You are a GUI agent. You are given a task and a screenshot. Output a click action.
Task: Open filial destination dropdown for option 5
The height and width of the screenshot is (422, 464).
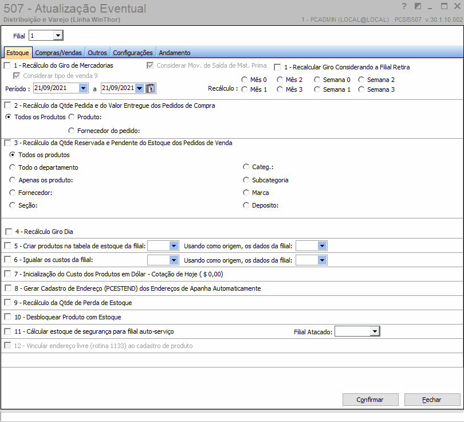pos(174,246)
